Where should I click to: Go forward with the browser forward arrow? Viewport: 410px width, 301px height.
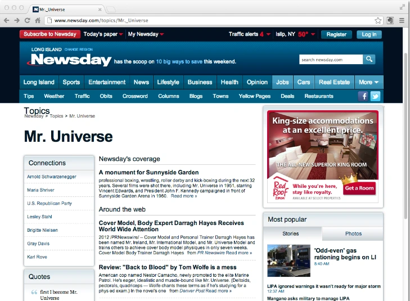[17, 20]
